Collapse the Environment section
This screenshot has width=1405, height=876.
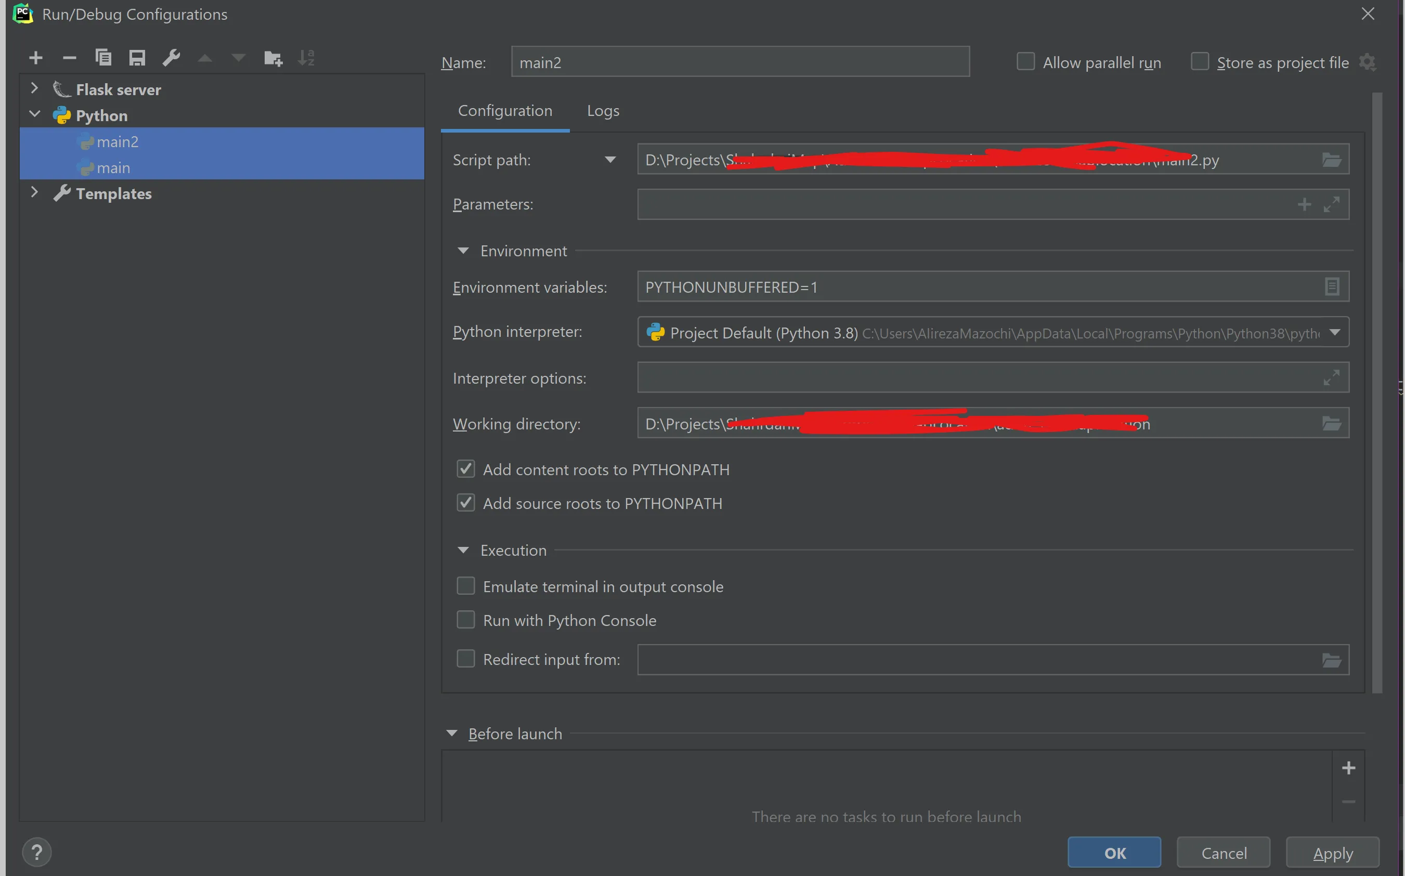(x=463, y=251)
